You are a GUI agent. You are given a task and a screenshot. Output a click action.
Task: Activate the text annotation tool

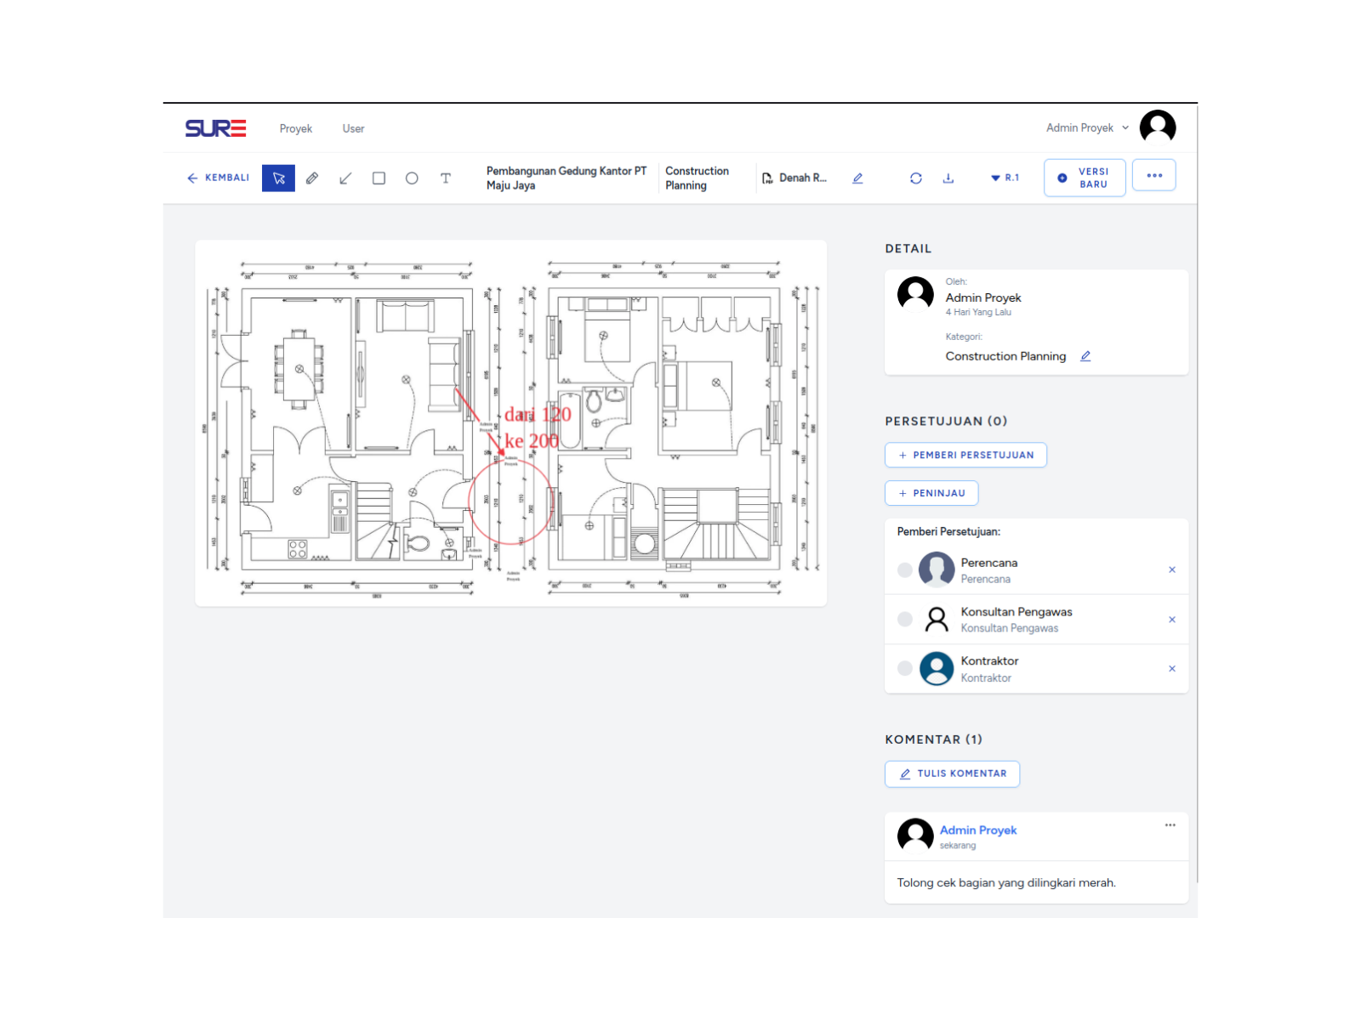point(445,178)
